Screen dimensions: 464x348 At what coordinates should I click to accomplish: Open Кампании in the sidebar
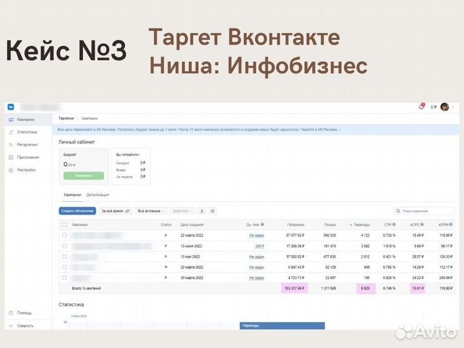pyautogui.click(x=28, y=120)
